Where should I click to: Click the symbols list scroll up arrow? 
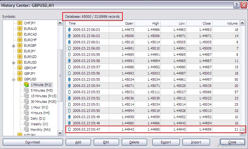pos(60,23)
